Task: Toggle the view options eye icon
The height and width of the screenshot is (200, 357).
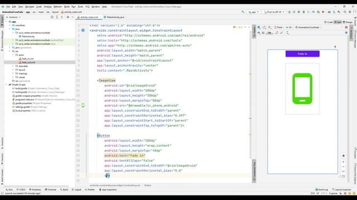Action: tap(259, 33)
